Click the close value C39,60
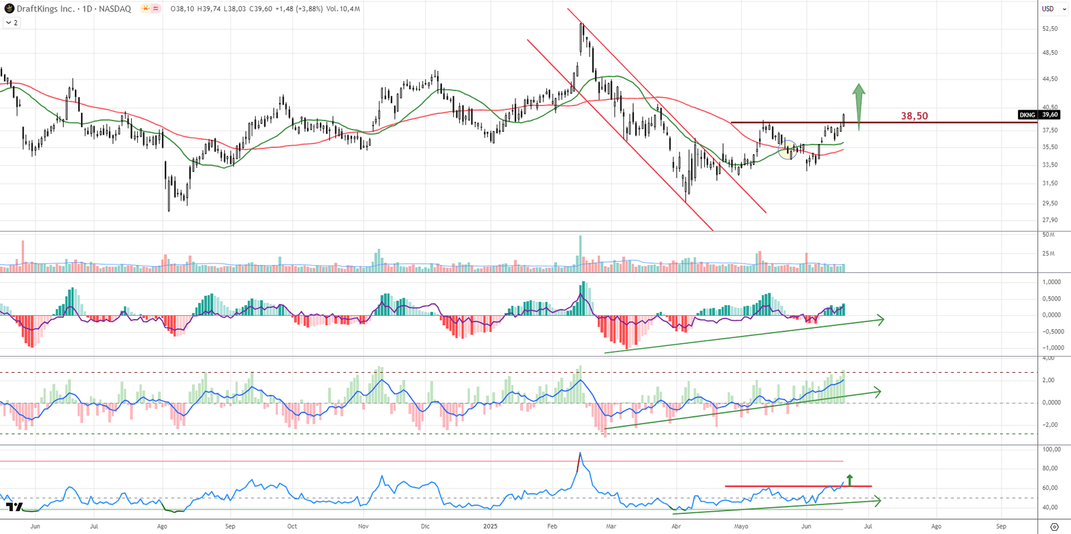Screen dimensions: 1071x534 point(260,9)
